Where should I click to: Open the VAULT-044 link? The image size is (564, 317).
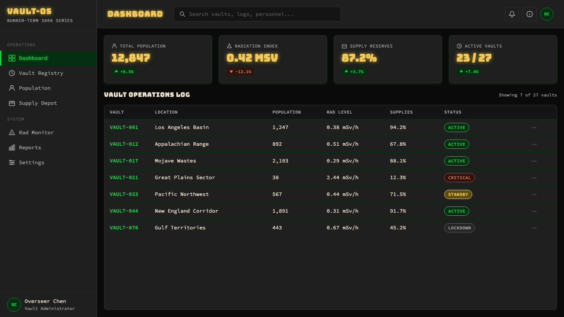pos(124,211)
